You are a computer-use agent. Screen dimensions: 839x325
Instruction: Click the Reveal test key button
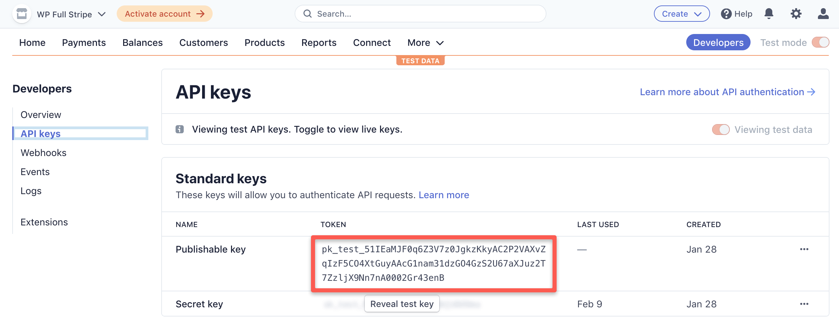click(x=401, y=304)
